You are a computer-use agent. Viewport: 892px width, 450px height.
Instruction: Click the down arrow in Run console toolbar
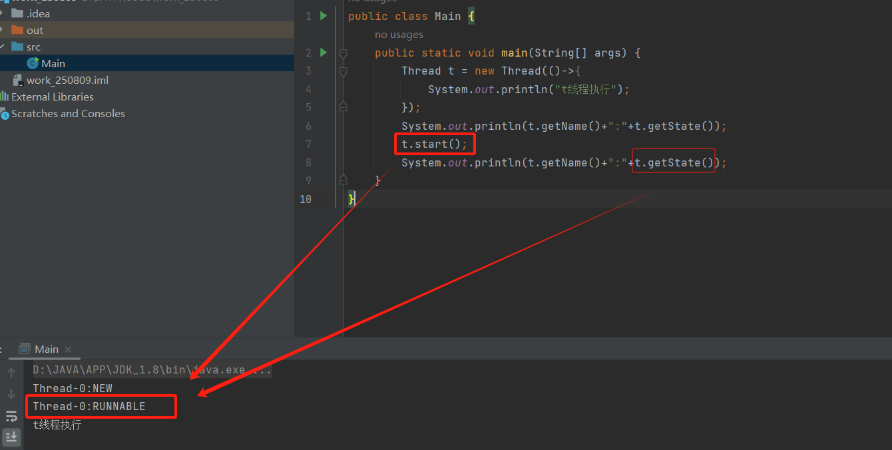pyautogui.click(x=11, y=394)
